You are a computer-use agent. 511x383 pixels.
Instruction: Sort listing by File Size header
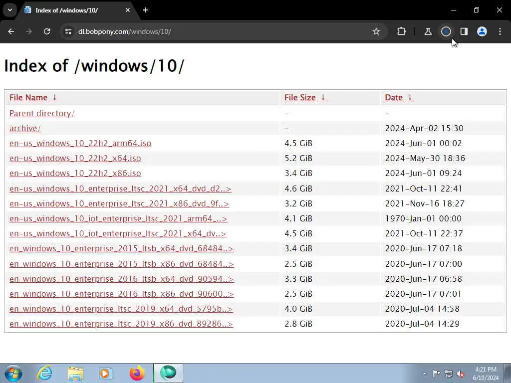305,97
